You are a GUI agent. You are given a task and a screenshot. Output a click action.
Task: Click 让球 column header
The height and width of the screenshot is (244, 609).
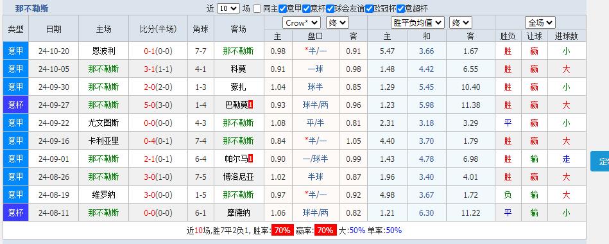534,36
